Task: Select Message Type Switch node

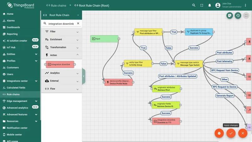Action: tap(189, 64)
